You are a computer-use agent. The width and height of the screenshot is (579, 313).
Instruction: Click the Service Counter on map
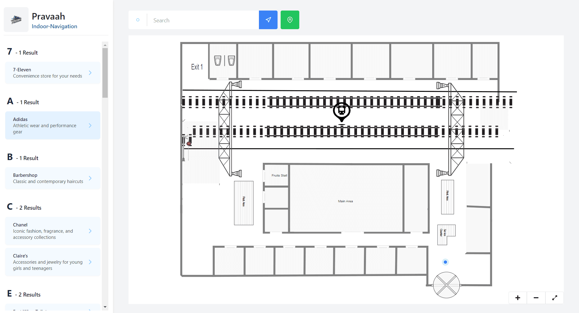(x=446, y=235)
